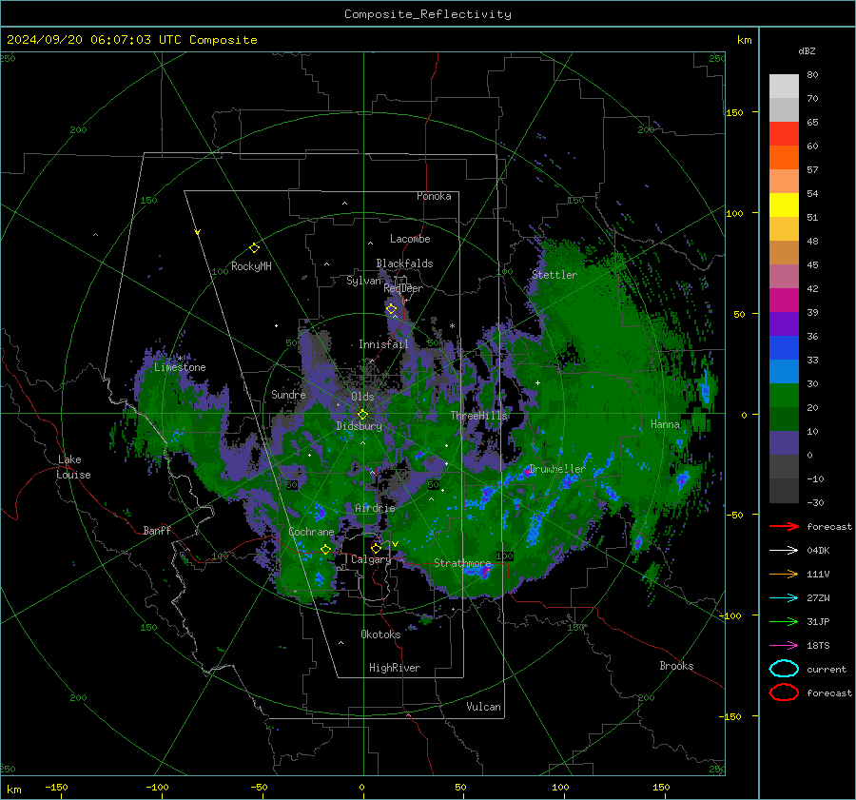The height and width of the screenshot is (800, 856).
Task: Click the magenta 18TS arrow icon
Action: tap(784, 646)
